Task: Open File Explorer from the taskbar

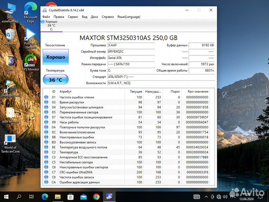Action: point(58,197)
